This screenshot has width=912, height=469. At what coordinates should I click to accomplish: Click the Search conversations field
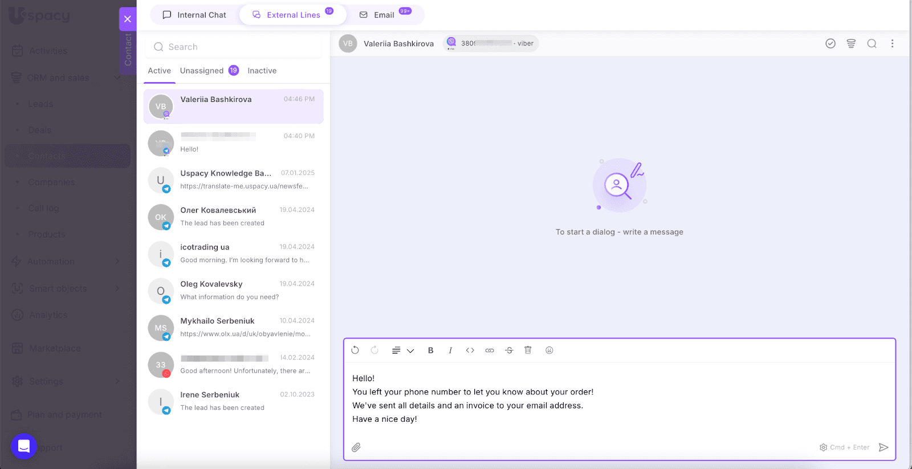[234, 47]
